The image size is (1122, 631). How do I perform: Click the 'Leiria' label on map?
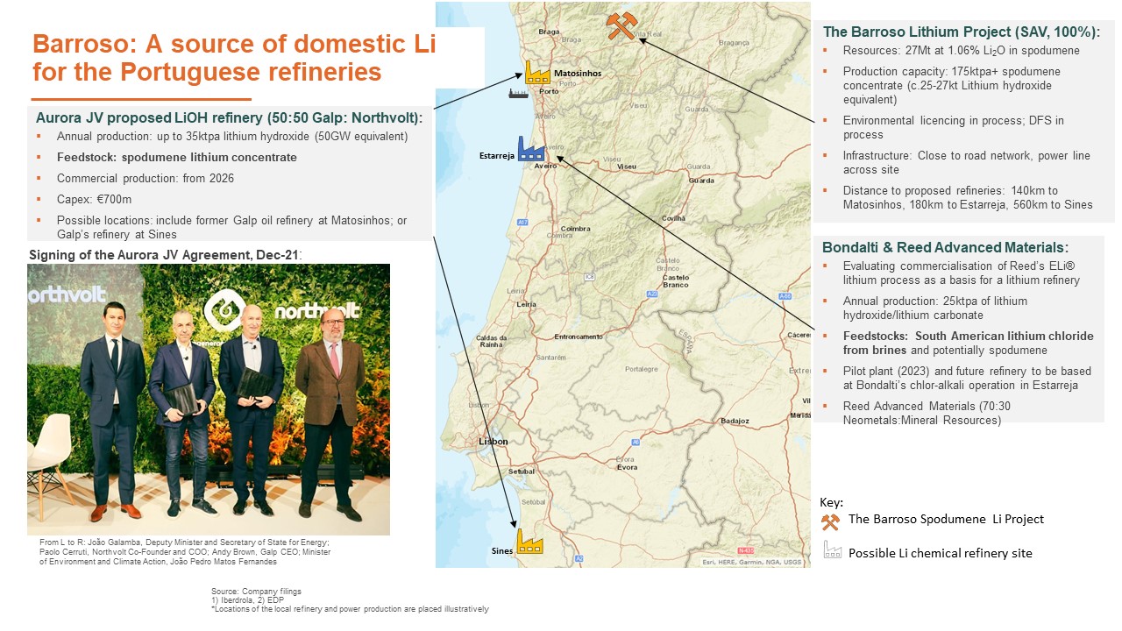527,304
